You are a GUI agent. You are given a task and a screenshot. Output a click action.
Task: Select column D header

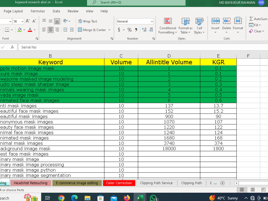169,56
